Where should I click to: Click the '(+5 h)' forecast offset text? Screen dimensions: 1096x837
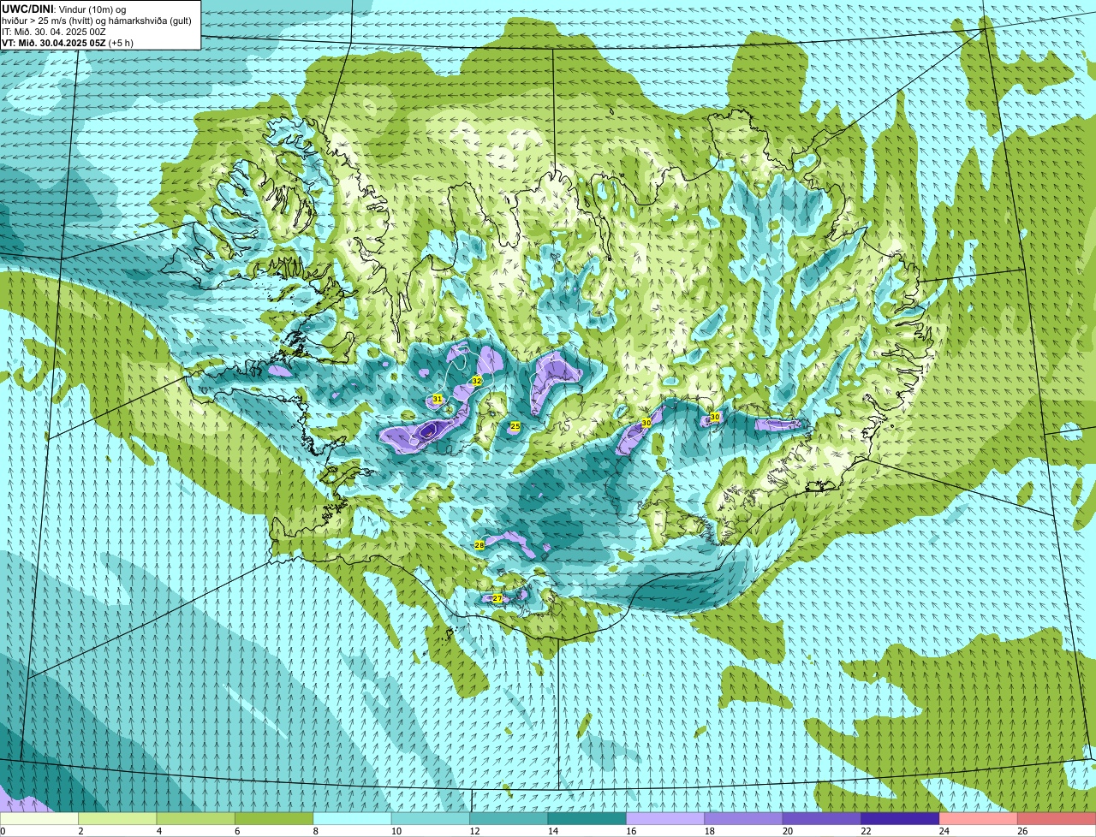[x=121, y=43]
